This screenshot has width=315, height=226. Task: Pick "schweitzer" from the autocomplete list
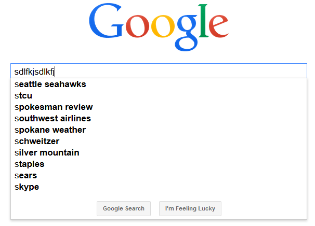pyautogui.click(x=37, y=141)
